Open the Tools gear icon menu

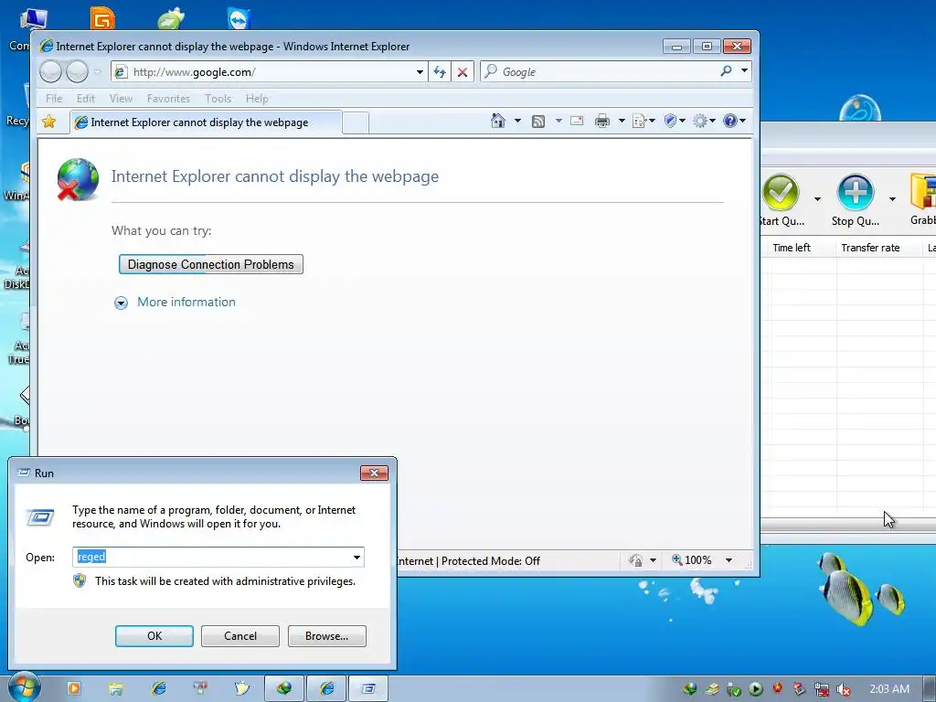pos(700,122)
